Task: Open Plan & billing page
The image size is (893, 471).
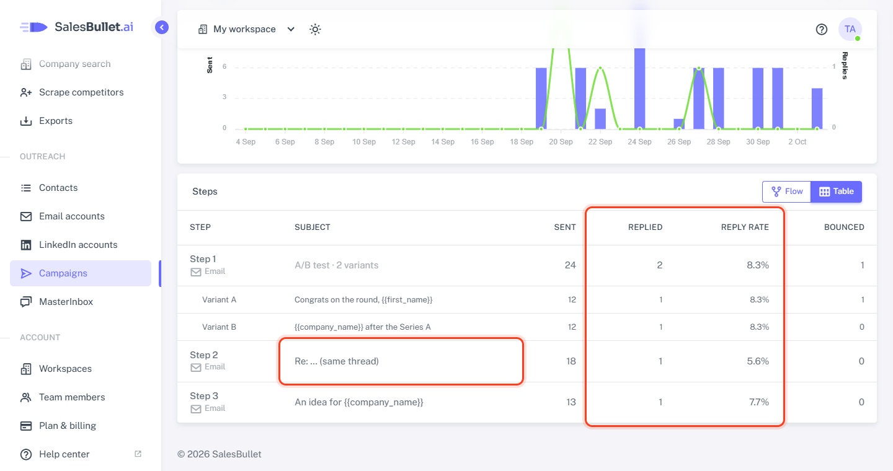Action: pyautogui.click(x=81, y=426)
